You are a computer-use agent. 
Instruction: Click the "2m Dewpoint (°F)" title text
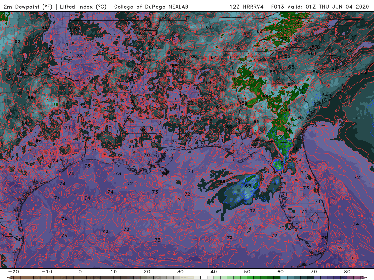click(x=28, y=7)
